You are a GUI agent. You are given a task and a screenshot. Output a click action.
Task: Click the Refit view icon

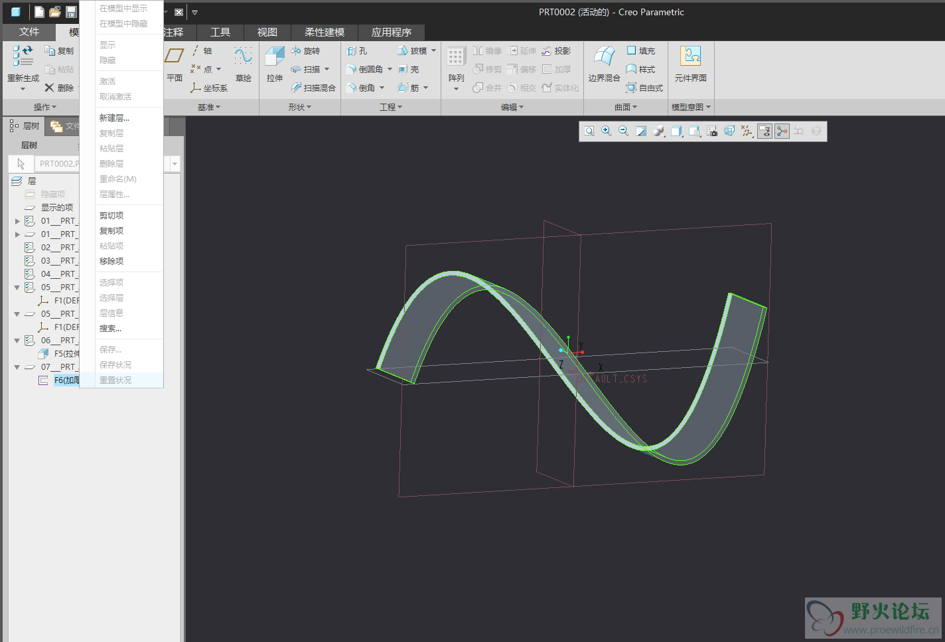589,131
